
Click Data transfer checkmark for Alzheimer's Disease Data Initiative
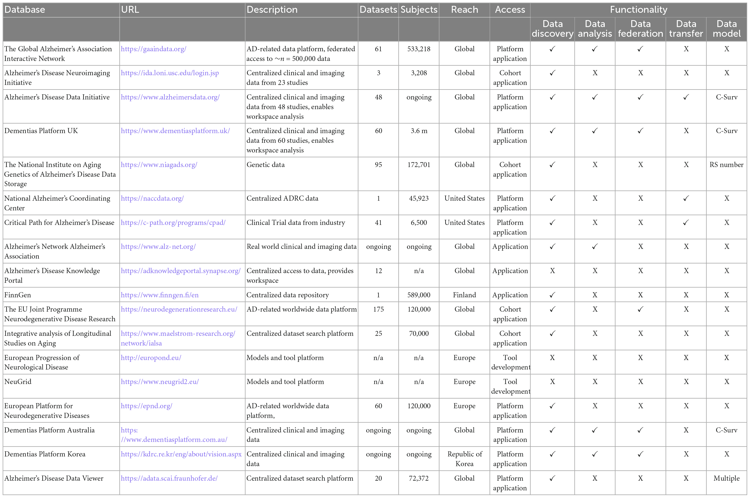(x=686, y=97)
